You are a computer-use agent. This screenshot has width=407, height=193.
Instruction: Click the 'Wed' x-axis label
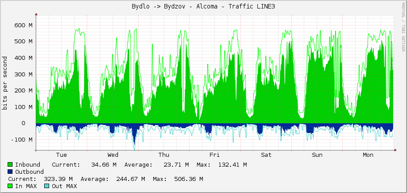113,155
